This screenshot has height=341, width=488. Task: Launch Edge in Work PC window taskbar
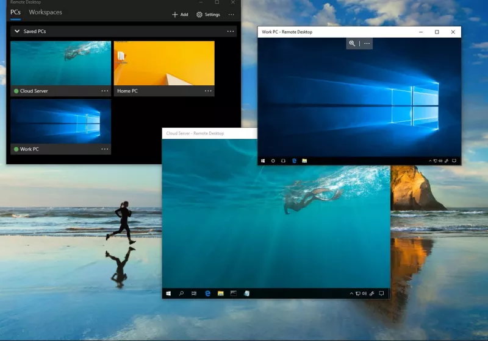(x=294, y=161)
